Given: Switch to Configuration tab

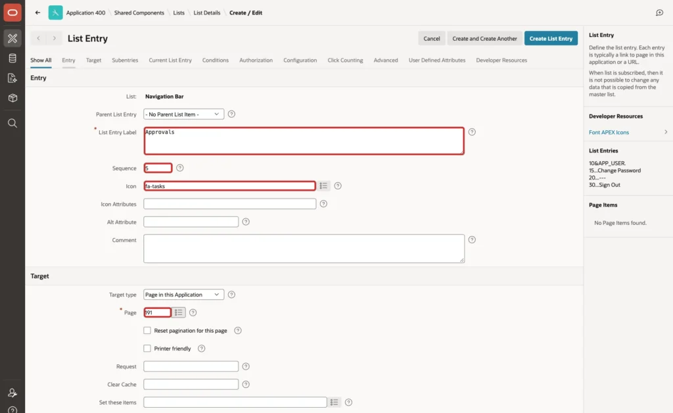Looking at the screenshot, I should coord(300,60).
